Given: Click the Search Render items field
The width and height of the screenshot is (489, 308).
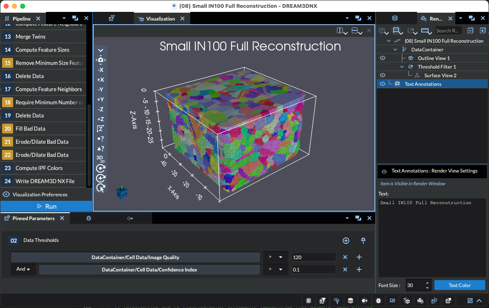Looking at the screenshot, I should click(448, 30).
